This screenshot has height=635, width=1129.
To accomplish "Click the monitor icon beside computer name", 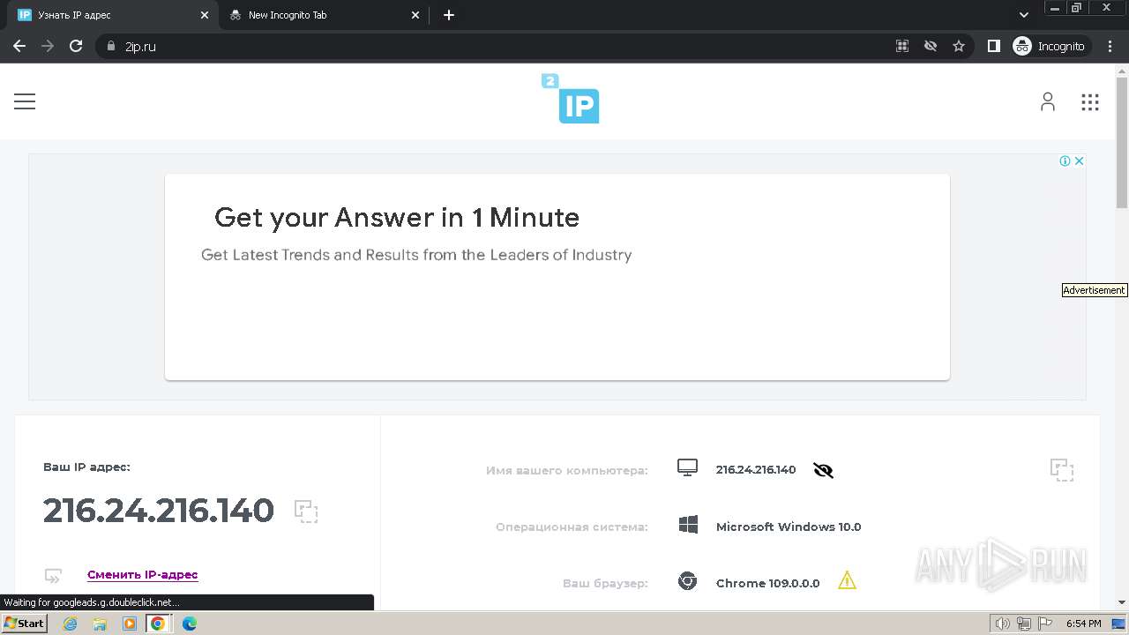I will click(x=687, y=468).
